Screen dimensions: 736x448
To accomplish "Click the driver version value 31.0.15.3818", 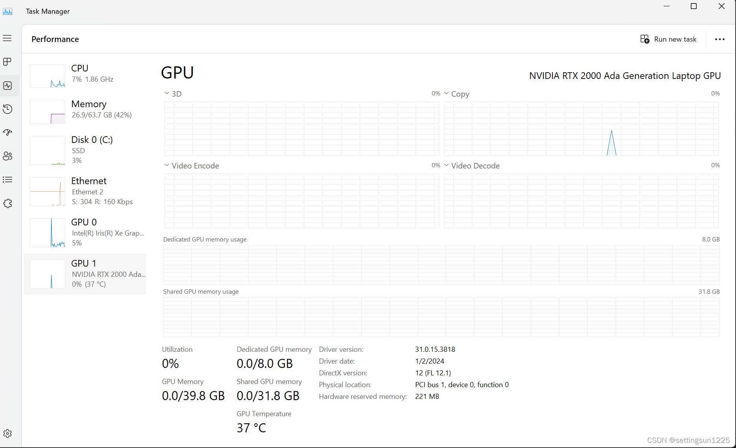I will (x=435, y=349).
